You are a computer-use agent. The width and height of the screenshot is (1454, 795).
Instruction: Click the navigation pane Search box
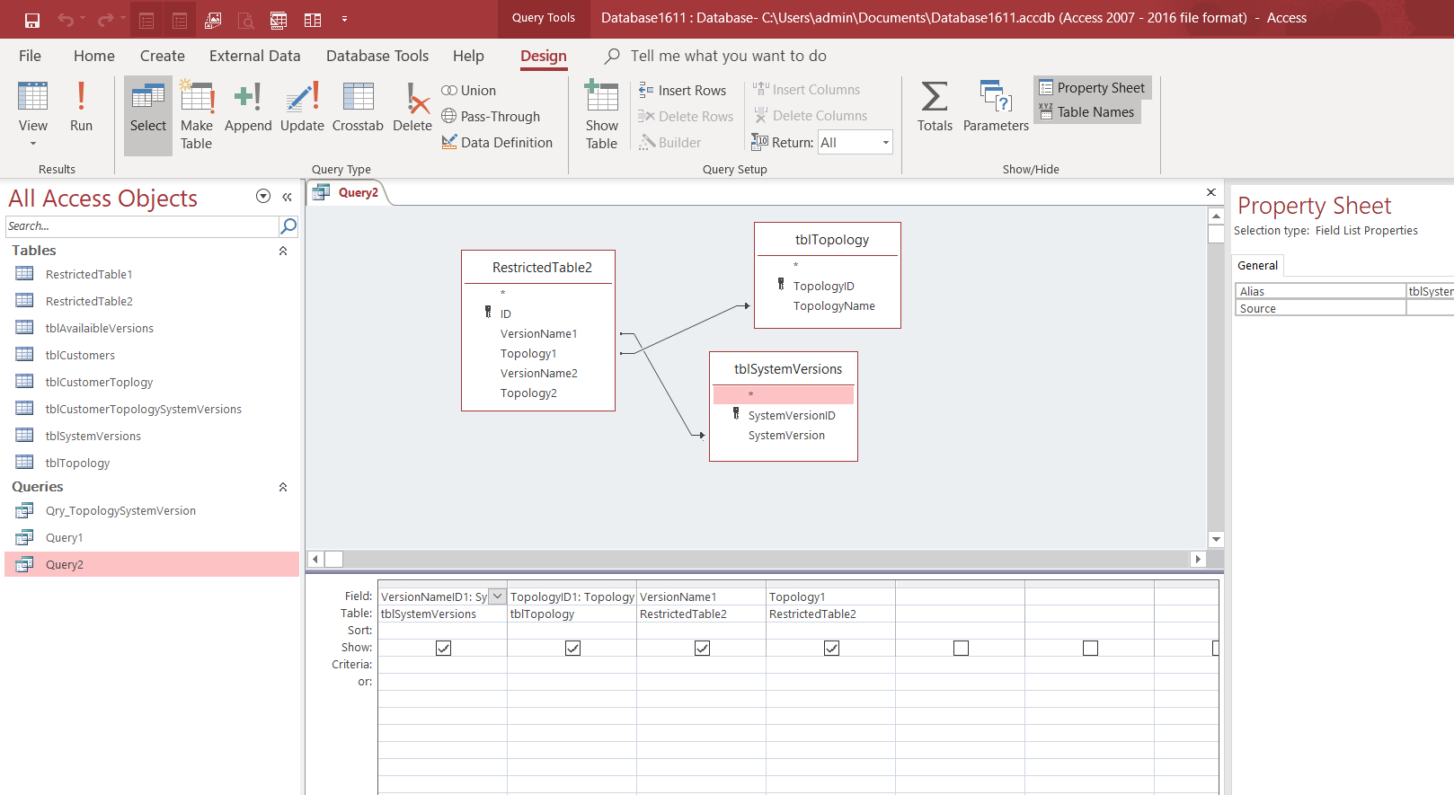coord(142,226)
